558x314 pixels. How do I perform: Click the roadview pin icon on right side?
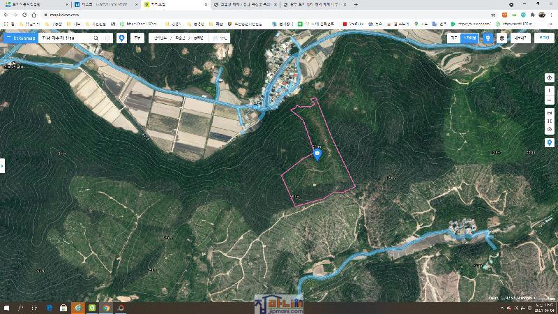pos(550,142)
